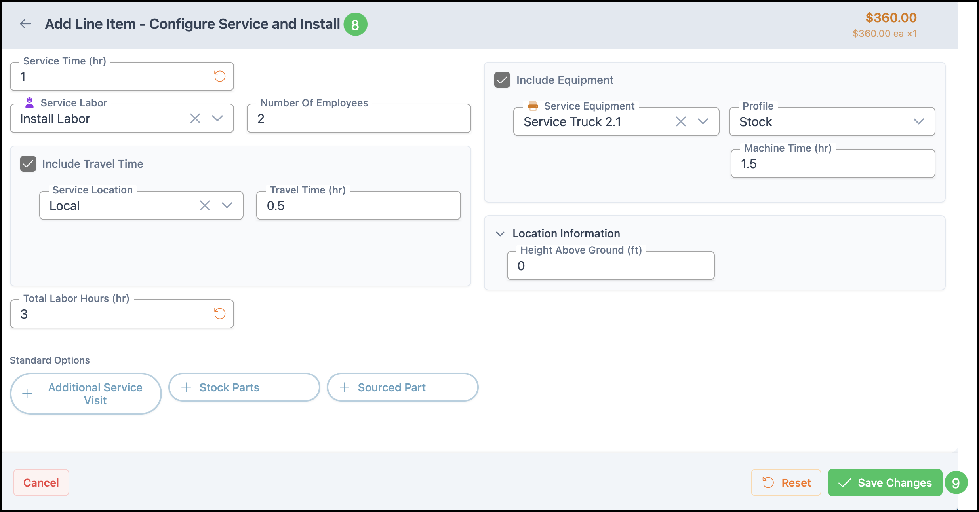Uncheck Include Equipment
Image resolution: width=979 pixels, height=512 pixels.
502,80
